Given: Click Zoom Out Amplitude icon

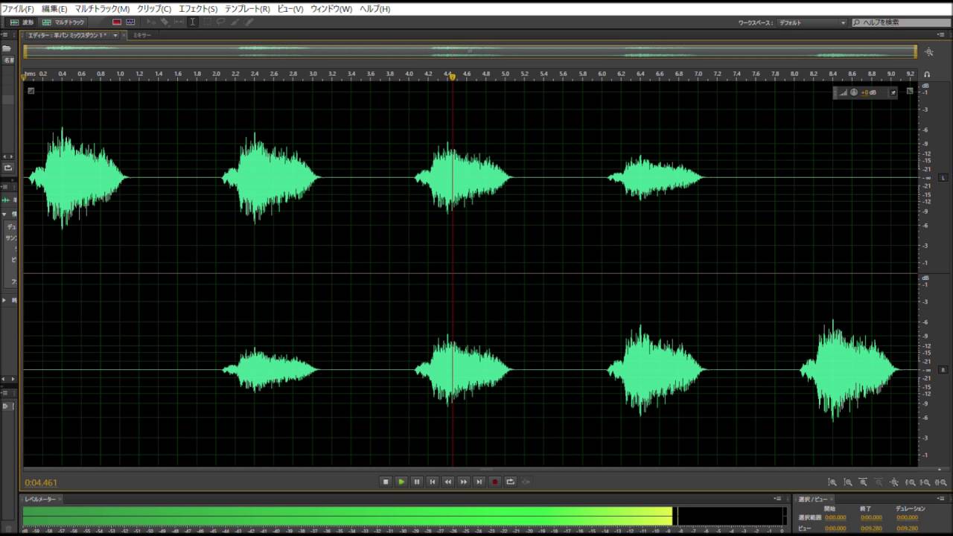Looking at the screenshot, I should pyautogui.click(x=848, y=482).
